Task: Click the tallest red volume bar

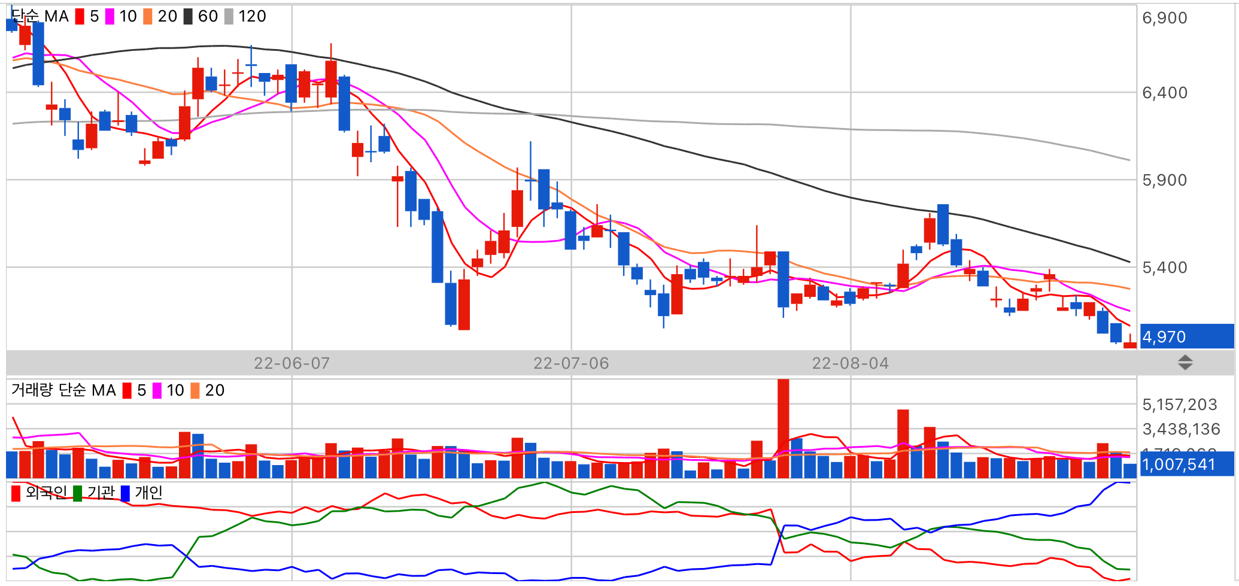Action: tap(783, 429)
